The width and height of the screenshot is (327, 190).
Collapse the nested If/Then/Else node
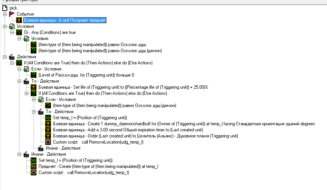[x=26, y=93]
